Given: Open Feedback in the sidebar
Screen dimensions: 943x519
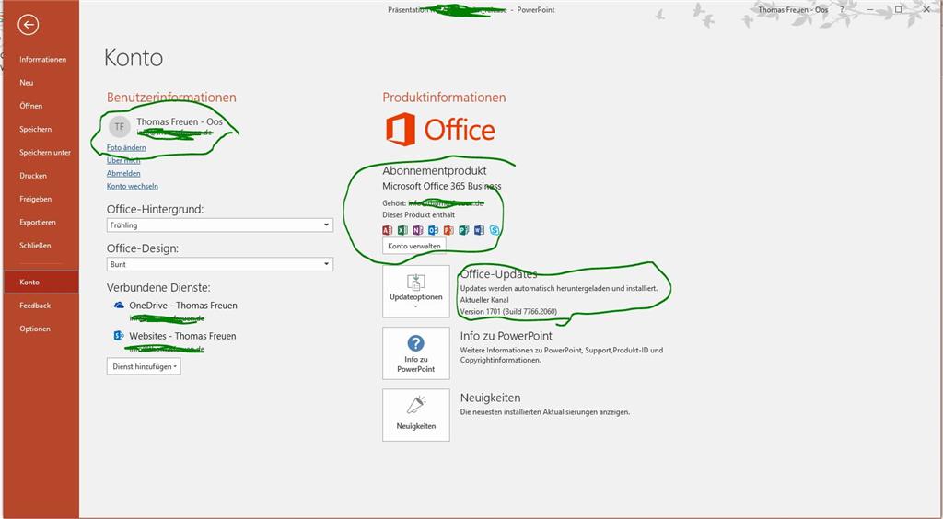Looking at the screenshot, I should [35, 306].
